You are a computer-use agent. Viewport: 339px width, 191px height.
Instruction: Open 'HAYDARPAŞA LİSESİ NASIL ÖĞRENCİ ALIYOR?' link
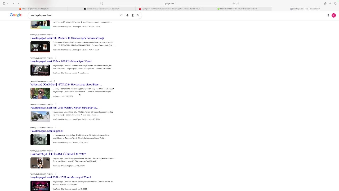(58, 154)
